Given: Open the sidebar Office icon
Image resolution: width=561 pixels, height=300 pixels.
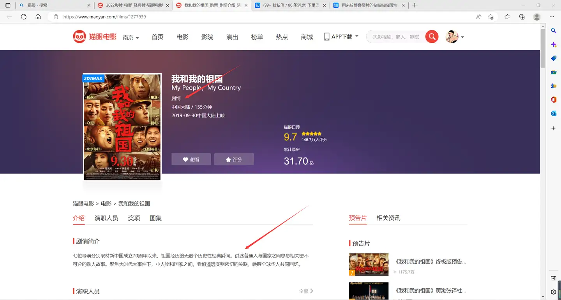Looking at the screenshot, I should (x=554, y=100).
